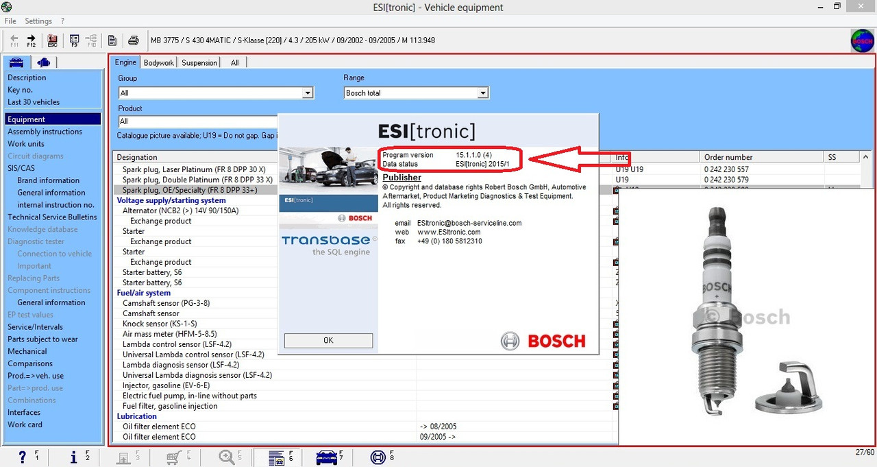Open Technical Service Bulletins in sidebar
This screenshot has width=877, height=467.
point(52,217)
